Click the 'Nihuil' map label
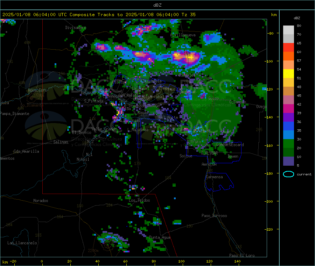This screenshot has width=315, height=266. pyautogui.click(x=83, y=159)
